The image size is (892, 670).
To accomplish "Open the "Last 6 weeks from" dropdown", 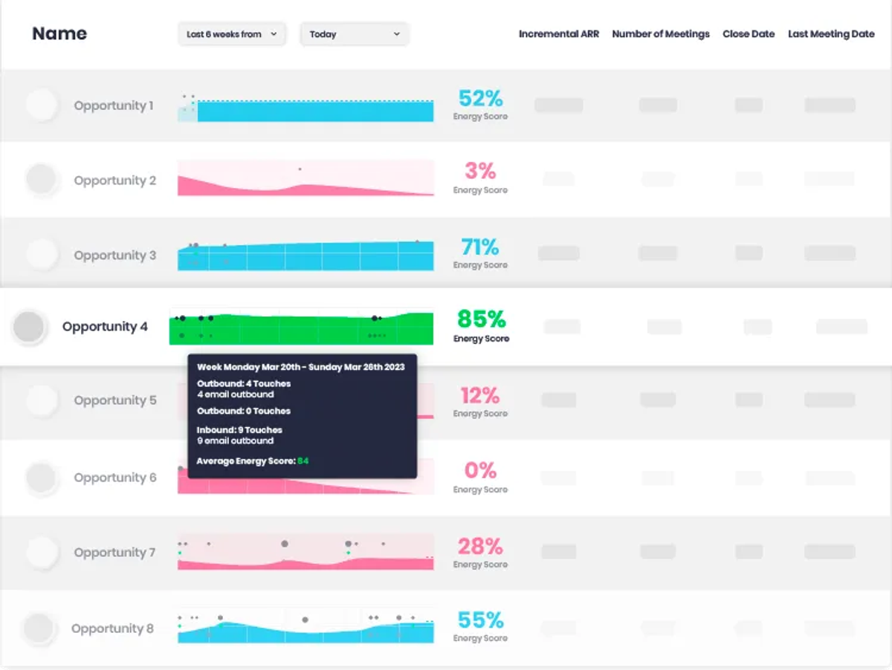I will point(232,34).
